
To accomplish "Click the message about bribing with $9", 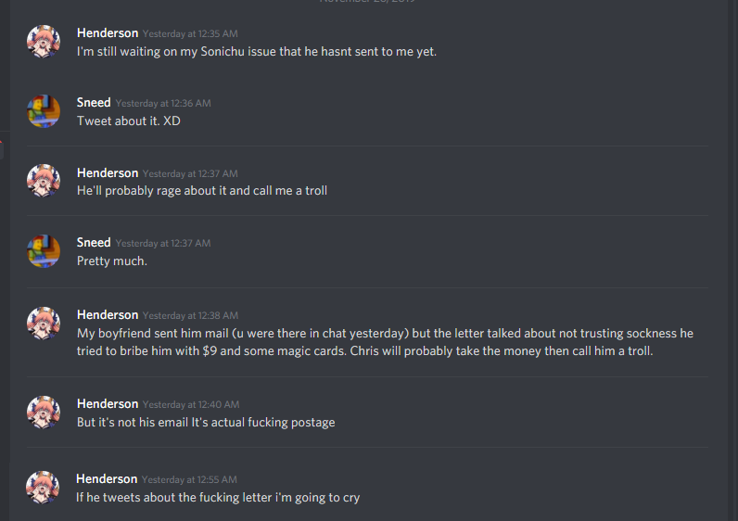I will coord(385,342).
